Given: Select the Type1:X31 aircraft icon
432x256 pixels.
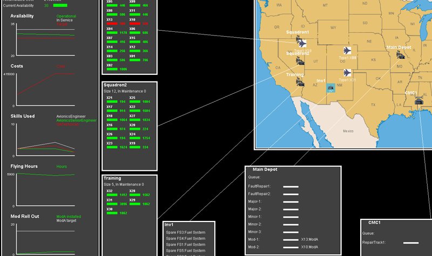Looking at the screenshot, I should pyautogui.click(x=346, y=72).
